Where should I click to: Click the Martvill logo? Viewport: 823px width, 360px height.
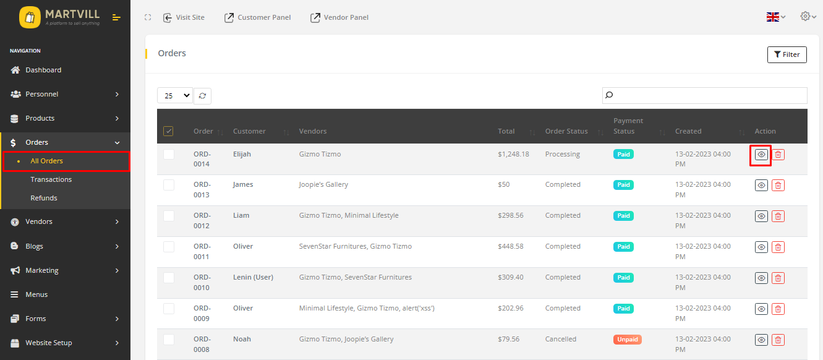point(59,17)
